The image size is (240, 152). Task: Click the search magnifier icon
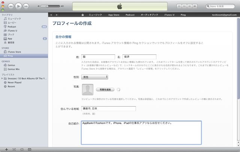208,6
